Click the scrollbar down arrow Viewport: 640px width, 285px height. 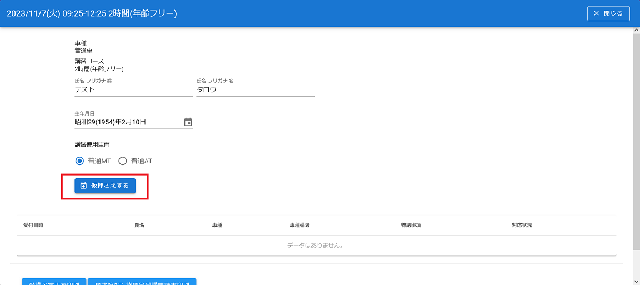pyautogui.click(x=636, y=281)
